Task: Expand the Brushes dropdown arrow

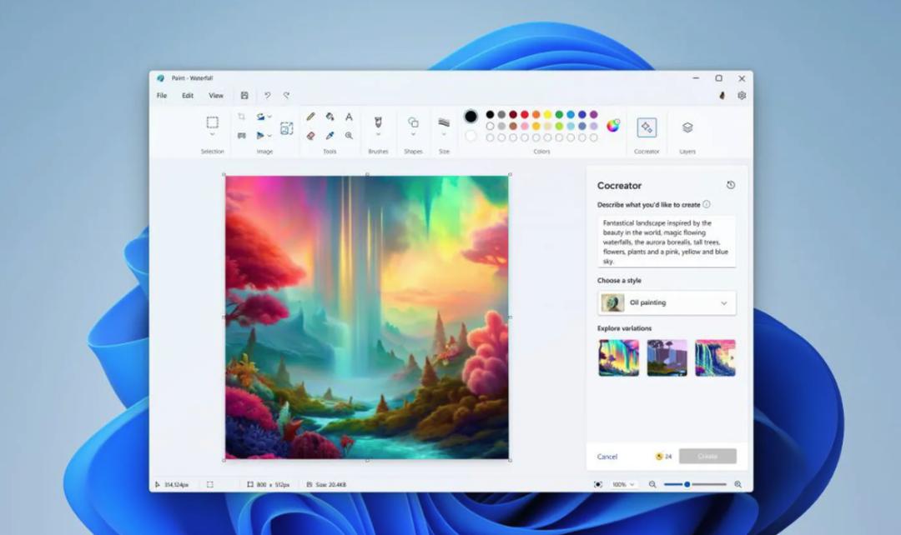Action: [378, 134]
